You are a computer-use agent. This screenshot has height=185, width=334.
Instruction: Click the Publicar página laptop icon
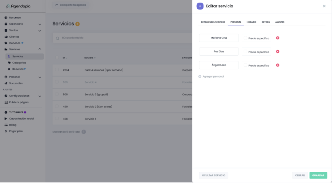click(6, 102)
